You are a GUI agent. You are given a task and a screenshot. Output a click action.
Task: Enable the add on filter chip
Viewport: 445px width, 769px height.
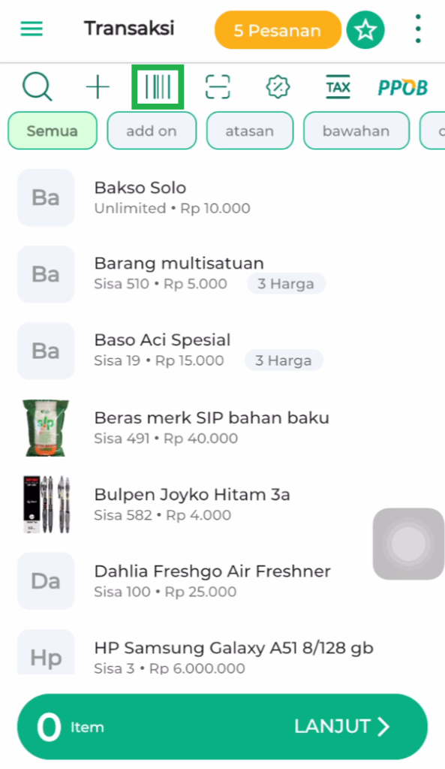[152, 130]
